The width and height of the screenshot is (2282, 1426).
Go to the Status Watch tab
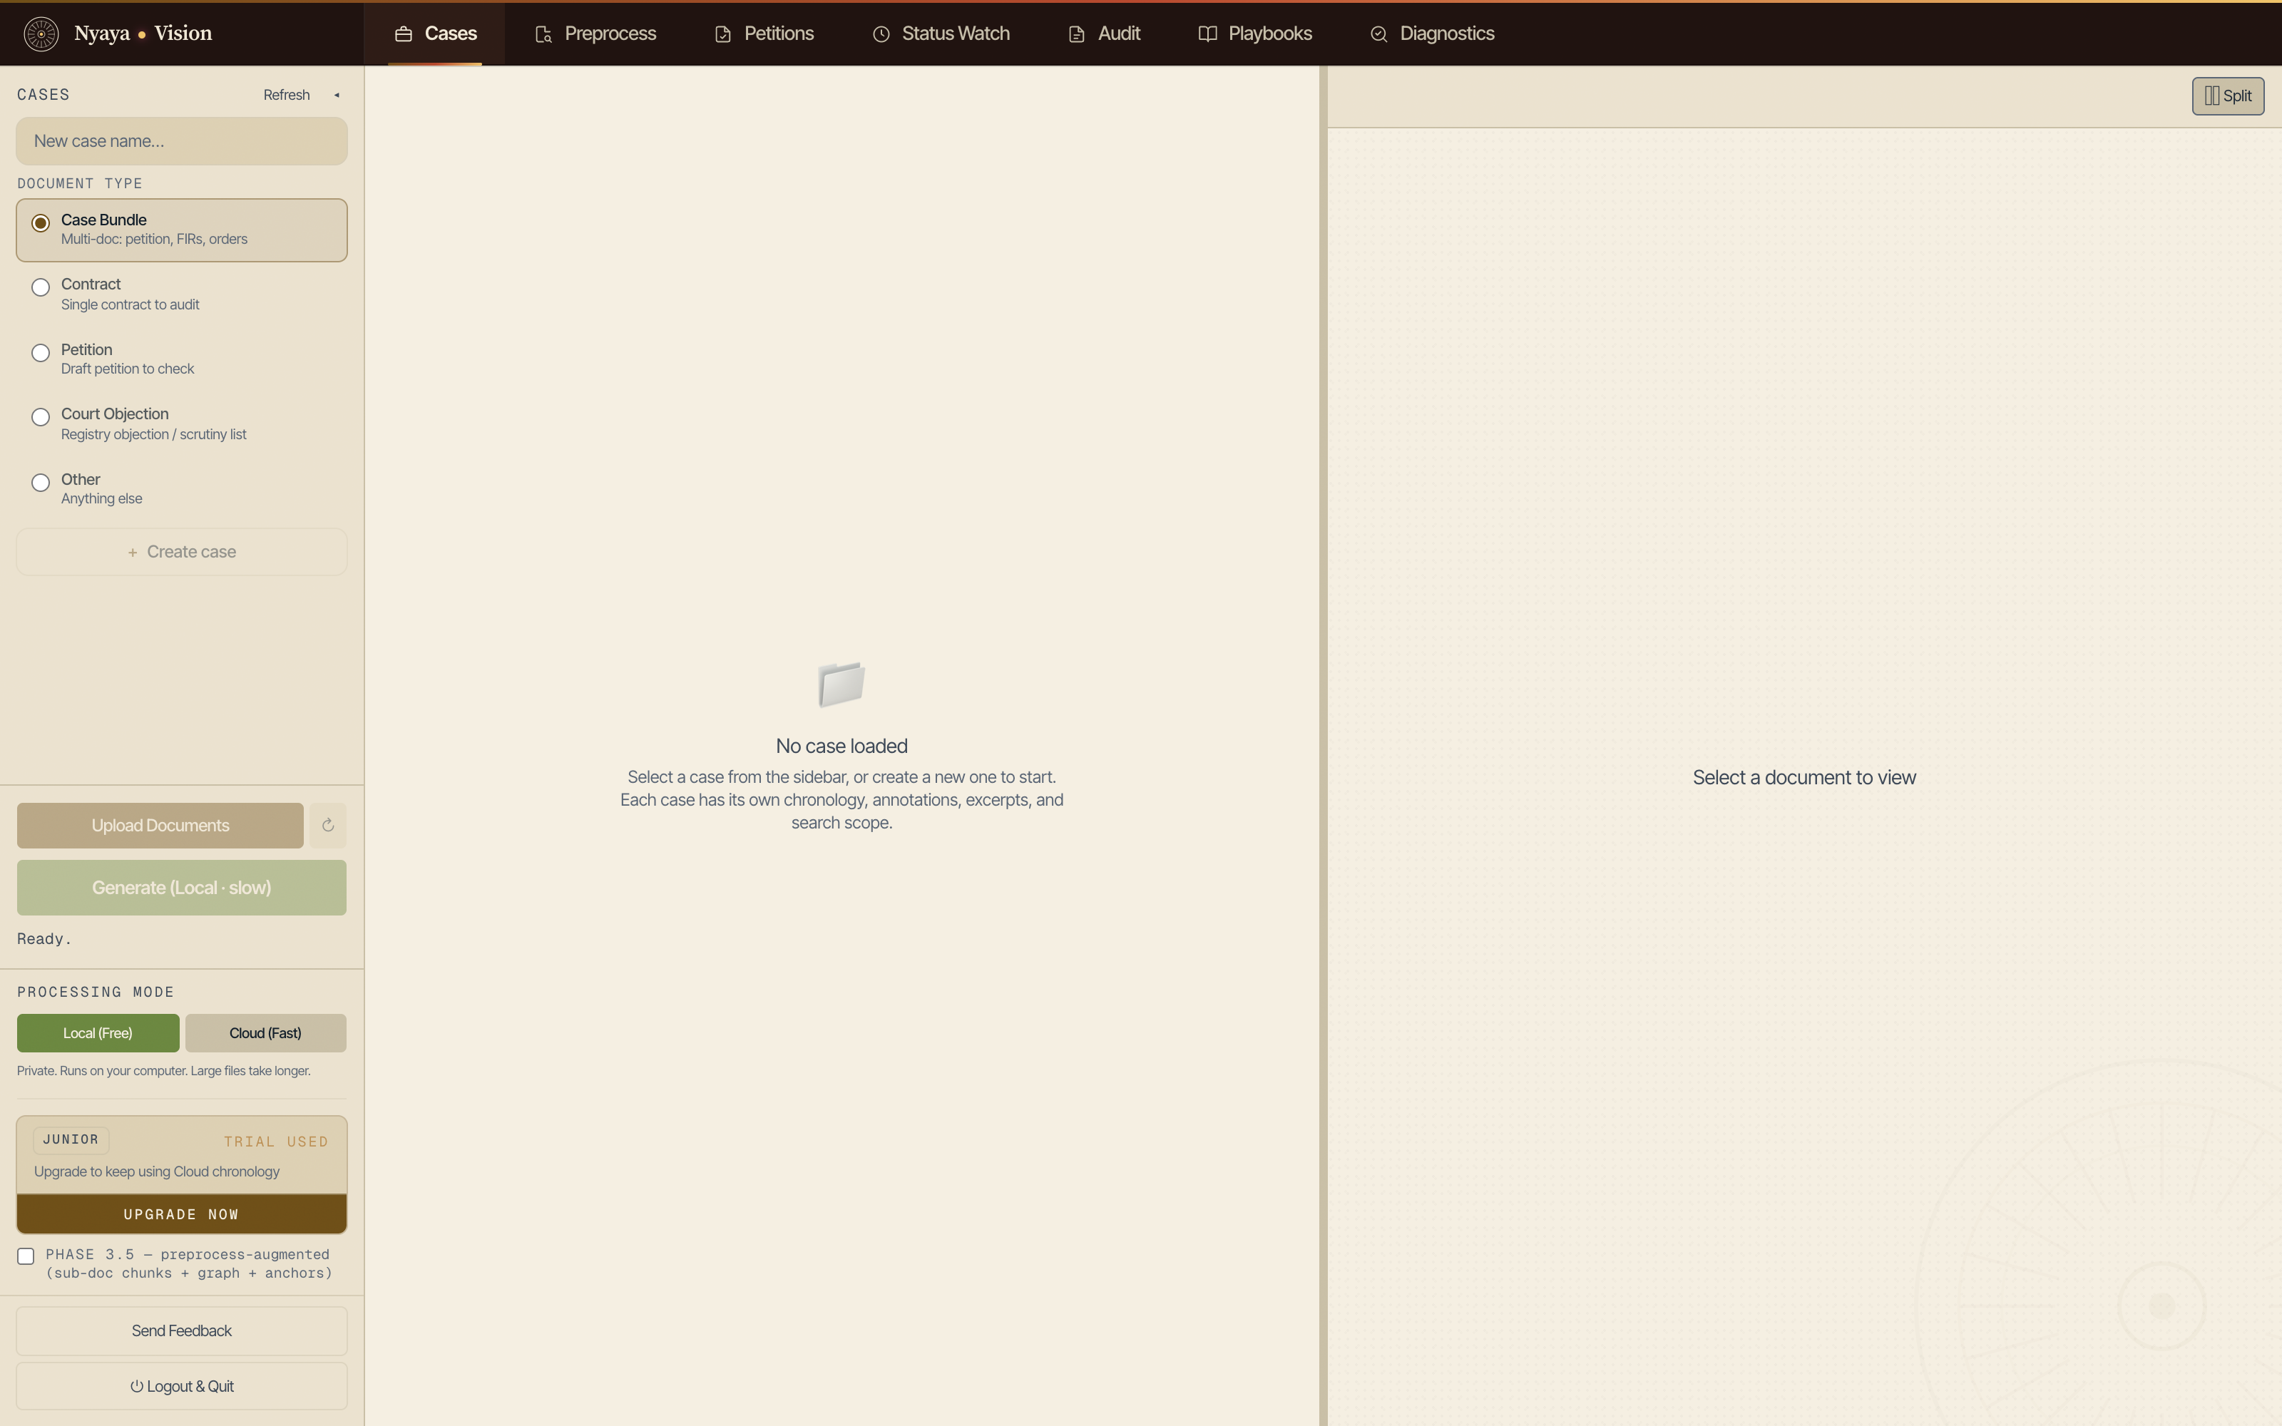[x=941, y=34]
